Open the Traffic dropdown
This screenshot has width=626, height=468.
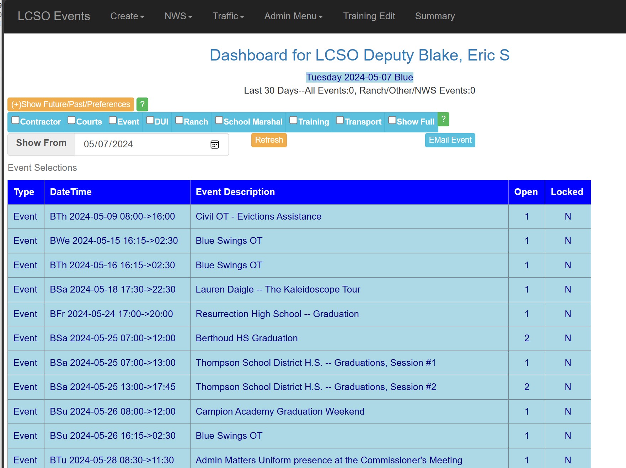point(229,16)
